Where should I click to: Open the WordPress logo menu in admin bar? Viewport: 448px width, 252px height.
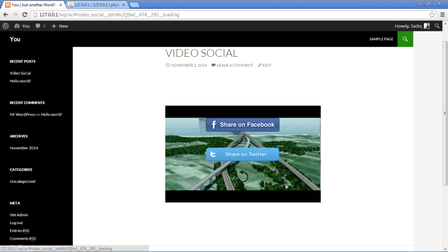pos(5,26)
